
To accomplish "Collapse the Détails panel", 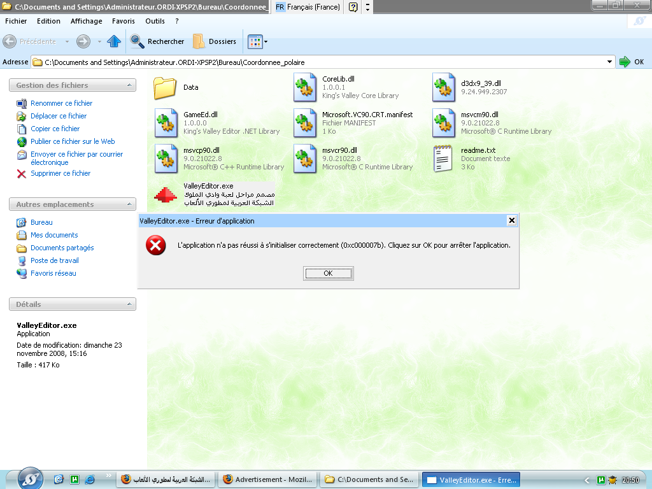I will point(129,304).
